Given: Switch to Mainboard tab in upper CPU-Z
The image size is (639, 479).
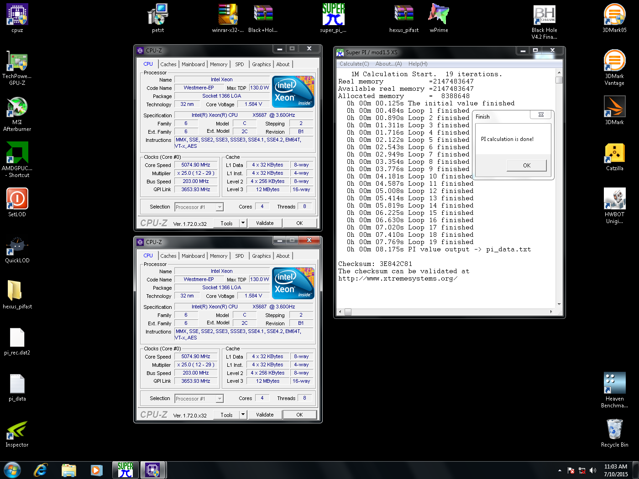Looking at the screenshot, I should point(193,64).
